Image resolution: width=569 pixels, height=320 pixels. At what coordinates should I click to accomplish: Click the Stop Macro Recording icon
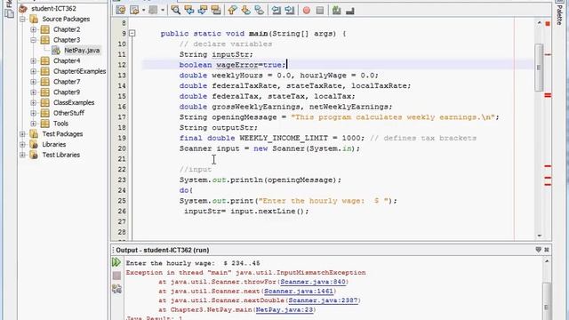[320, 10]
